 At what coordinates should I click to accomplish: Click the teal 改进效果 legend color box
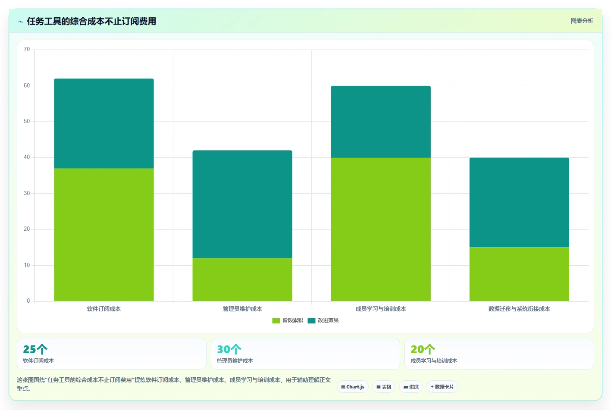[x=311, y=320]
